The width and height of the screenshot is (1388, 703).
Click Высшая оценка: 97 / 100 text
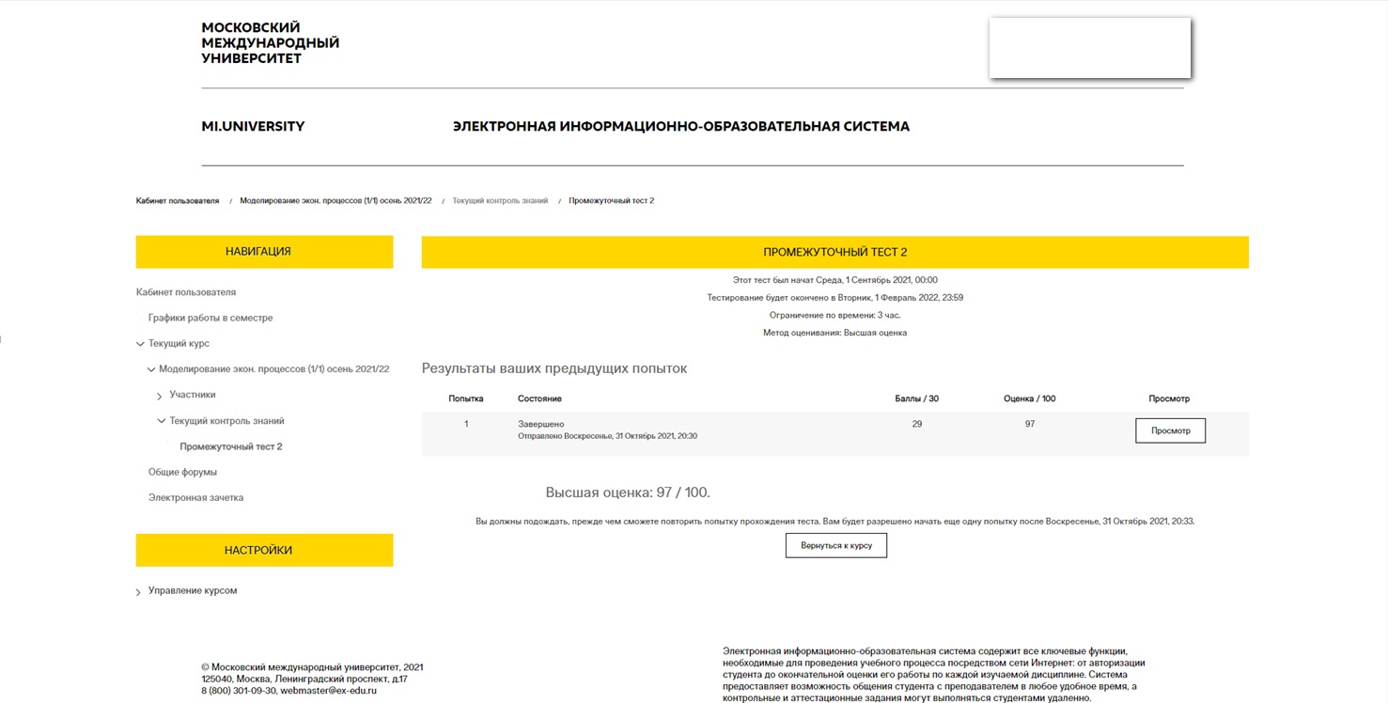628,492
